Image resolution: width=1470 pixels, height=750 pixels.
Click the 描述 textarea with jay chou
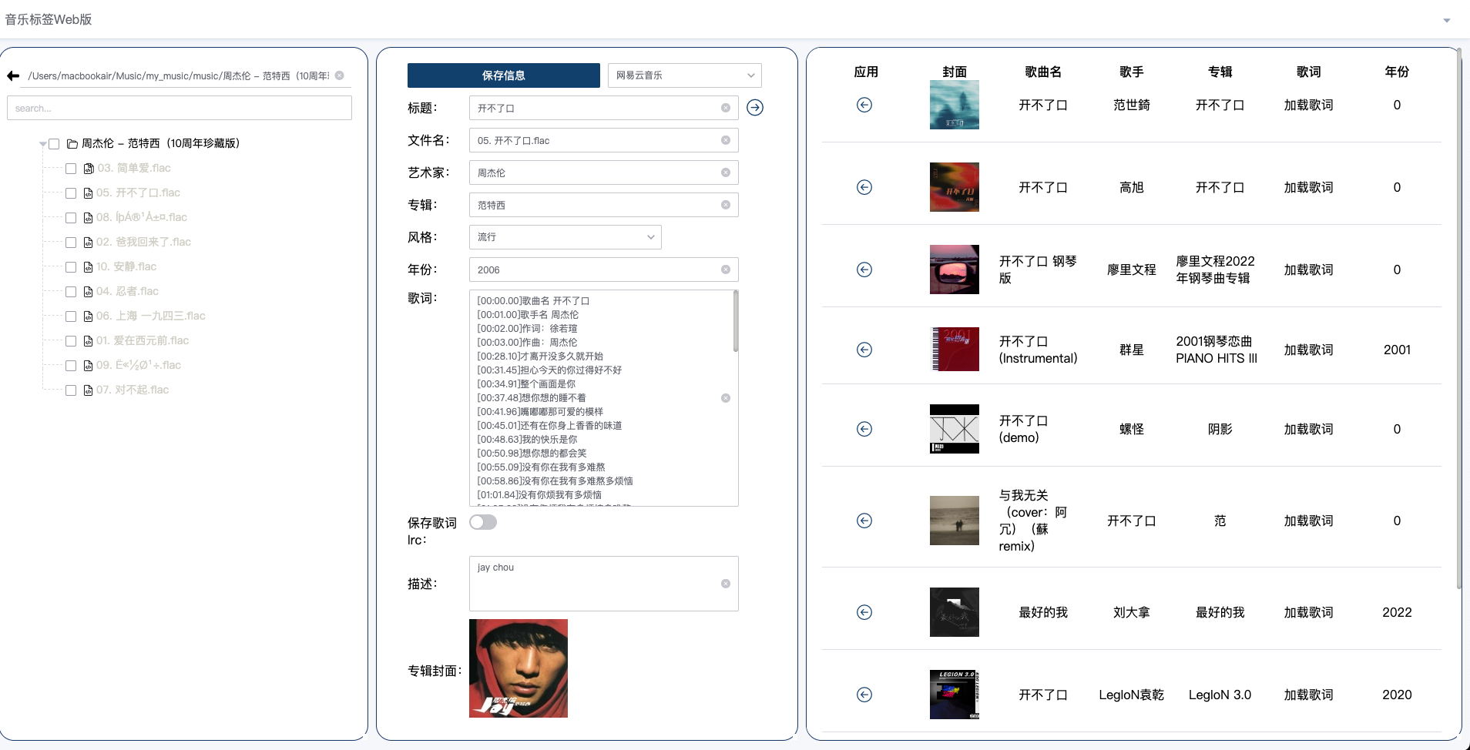pyautogui.click(x=604, y=584)
